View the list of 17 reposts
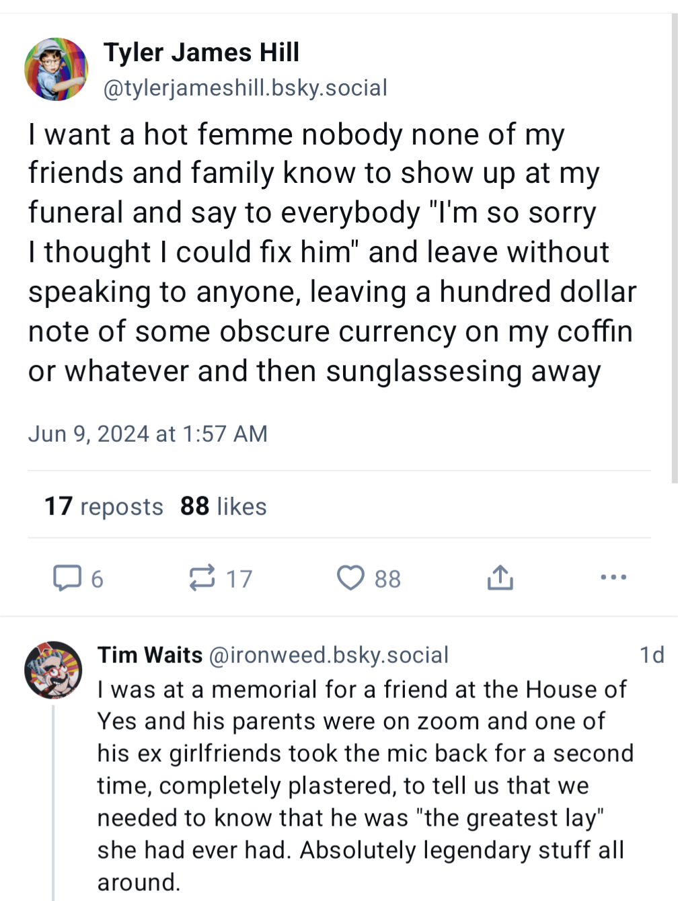Viewport: 678px width, 901px height. click(104, 506)
